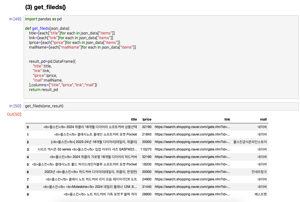Click the naver link in row 3

[x=192, y=149]
